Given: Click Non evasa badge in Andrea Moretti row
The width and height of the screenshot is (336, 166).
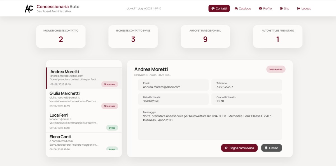Looking at the screenshot, I should click(x=109, y=84).
